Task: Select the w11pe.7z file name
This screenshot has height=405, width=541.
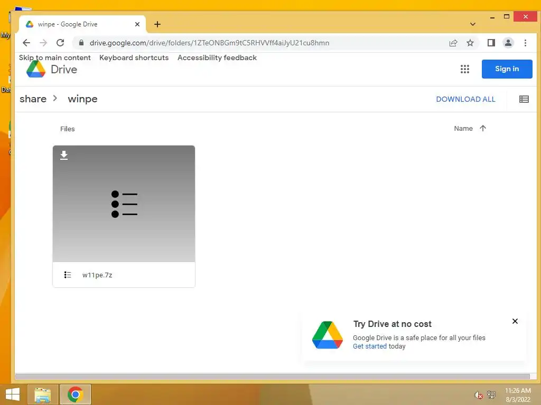Action: [x=97, y=275]
